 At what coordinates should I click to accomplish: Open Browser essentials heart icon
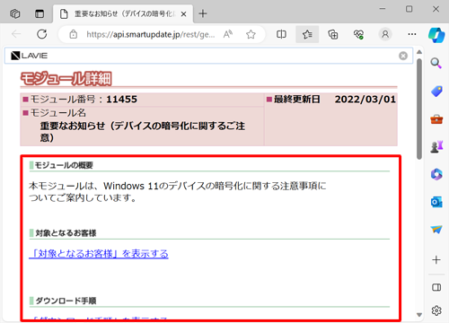[358, 34]
